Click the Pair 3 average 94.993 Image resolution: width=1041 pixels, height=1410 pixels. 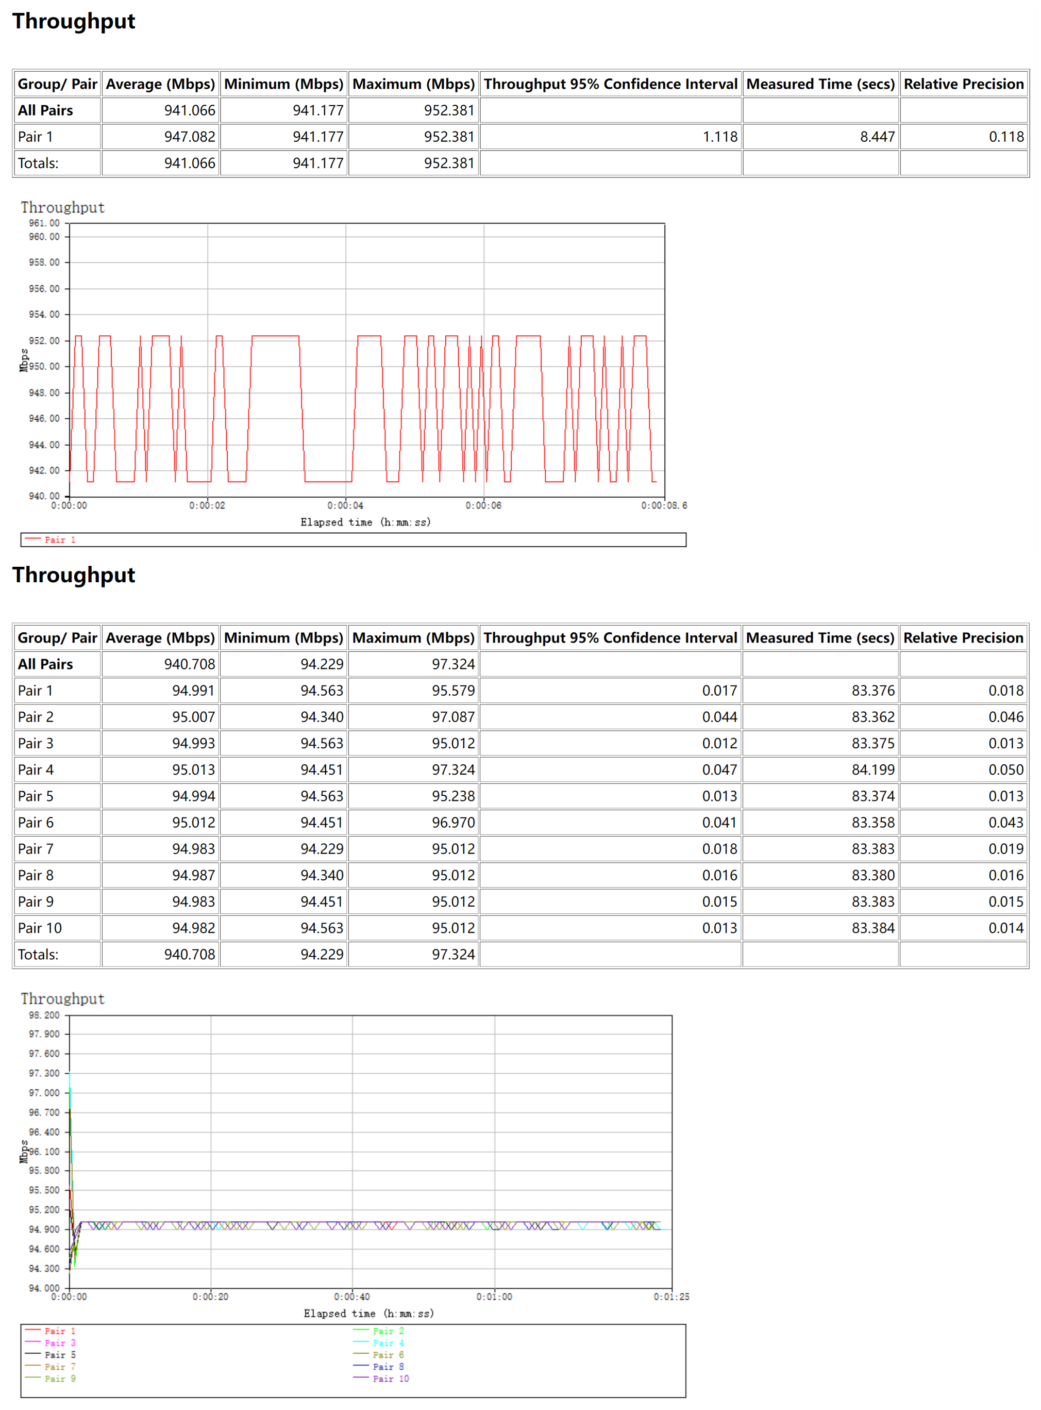(x=193, y=744)
